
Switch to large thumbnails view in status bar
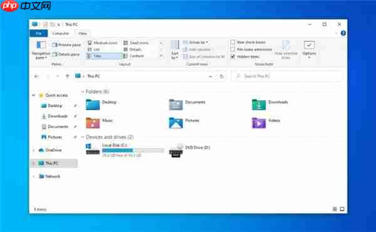(x=342, y=209)
